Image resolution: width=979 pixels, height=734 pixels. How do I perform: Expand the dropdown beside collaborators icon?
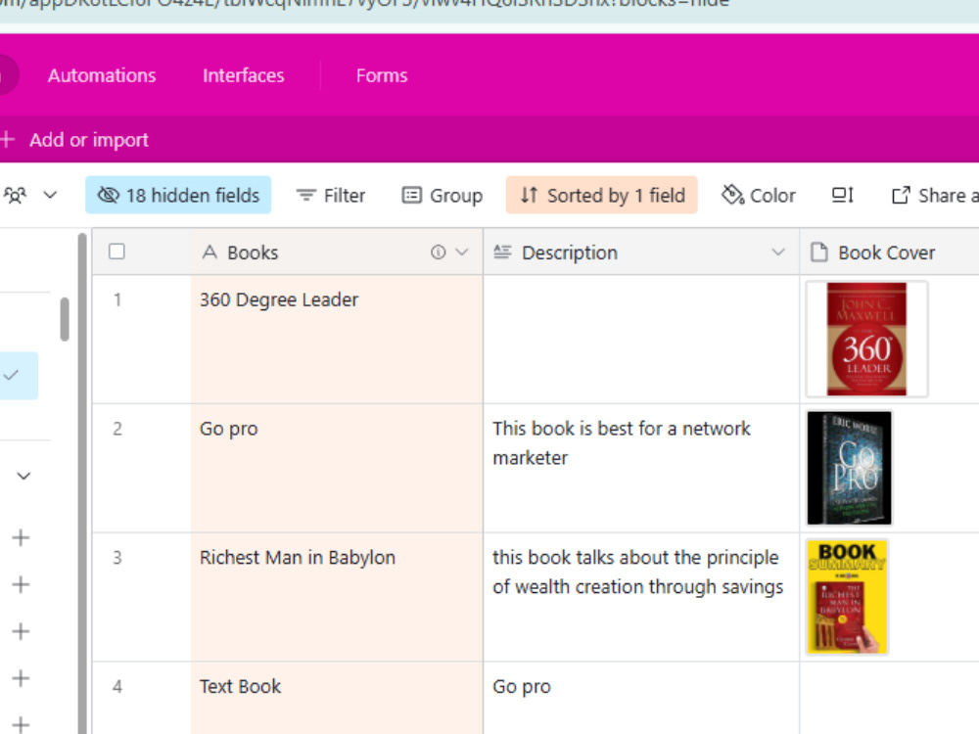click(x=50, y=196)
